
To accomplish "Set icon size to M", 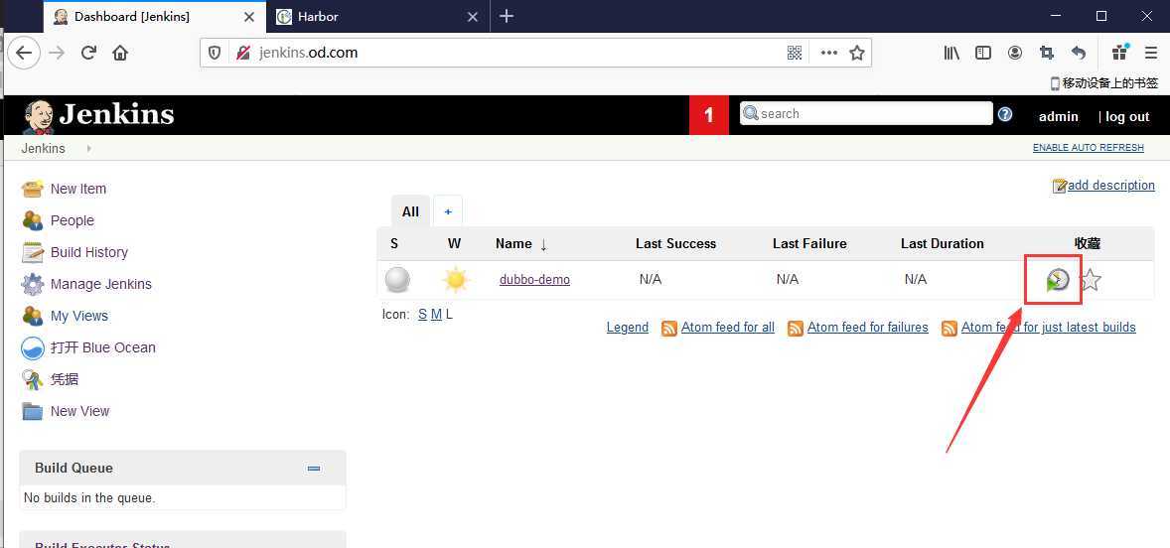I will [436, 315].
